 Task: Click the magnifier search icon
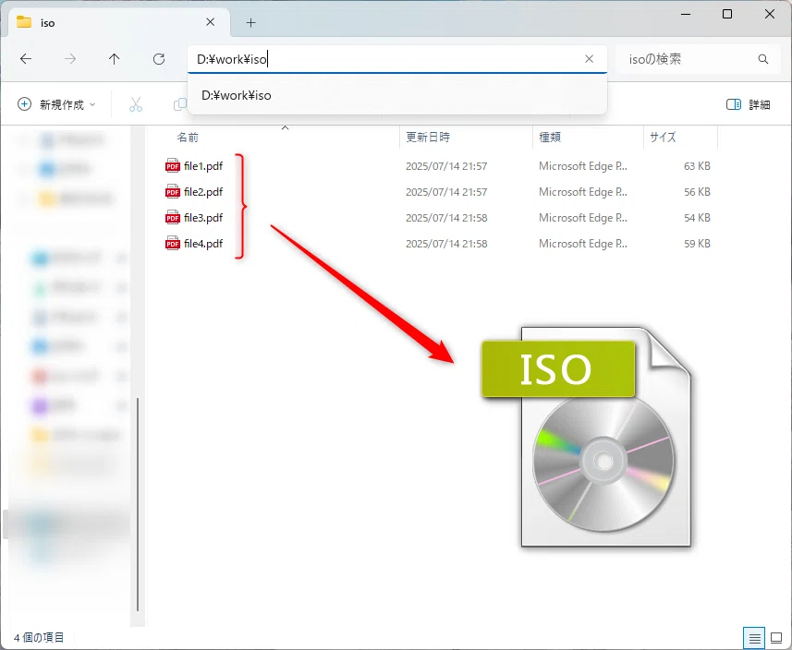point(763,59)
